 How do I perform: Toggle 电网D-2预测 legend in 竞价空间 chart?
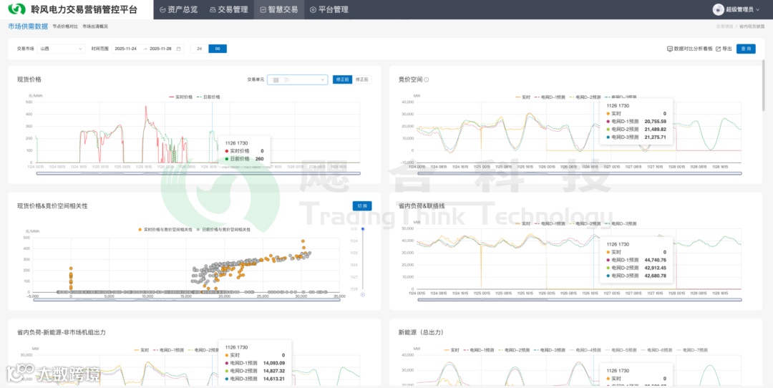(587, 97)
